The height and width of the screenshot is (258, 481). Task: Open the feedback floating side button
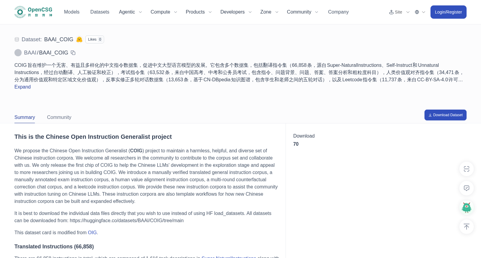click(x=467, y=188)
